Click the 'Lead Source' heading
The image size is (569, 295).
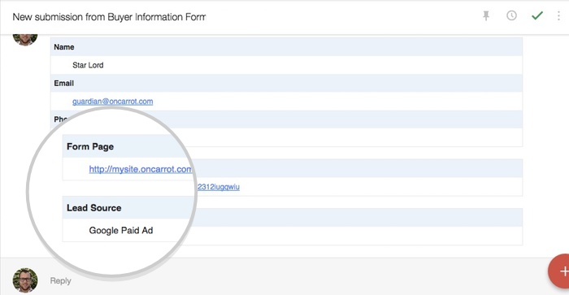point(94,208)
